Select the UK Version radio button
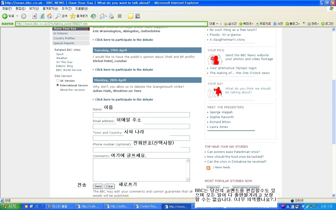Screen dimensions: 336x210 pyautogui.click(x=57, y=81)
